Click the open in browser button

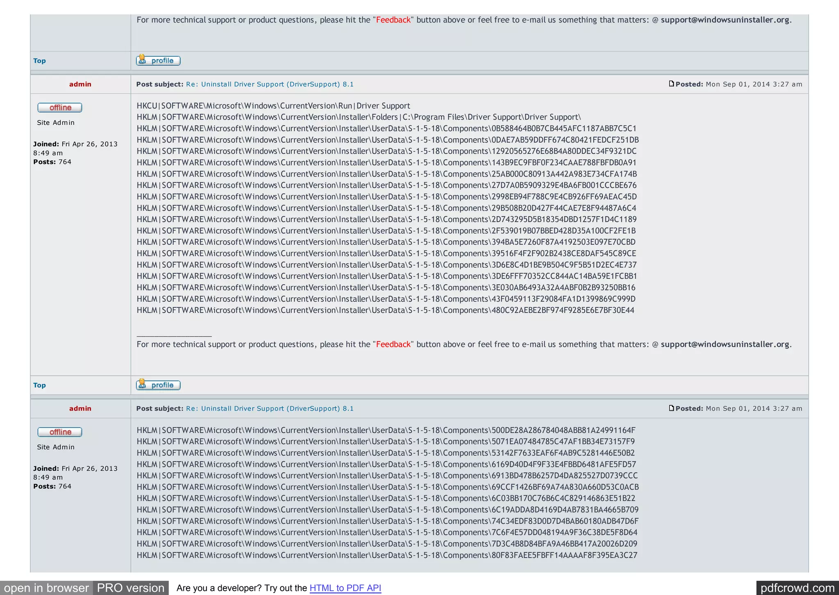[x=46, y=588]
